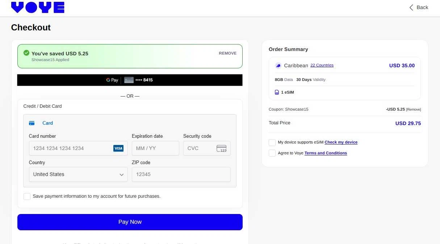
Task: Click the 8GB Data text
Action: click(284, 80)
